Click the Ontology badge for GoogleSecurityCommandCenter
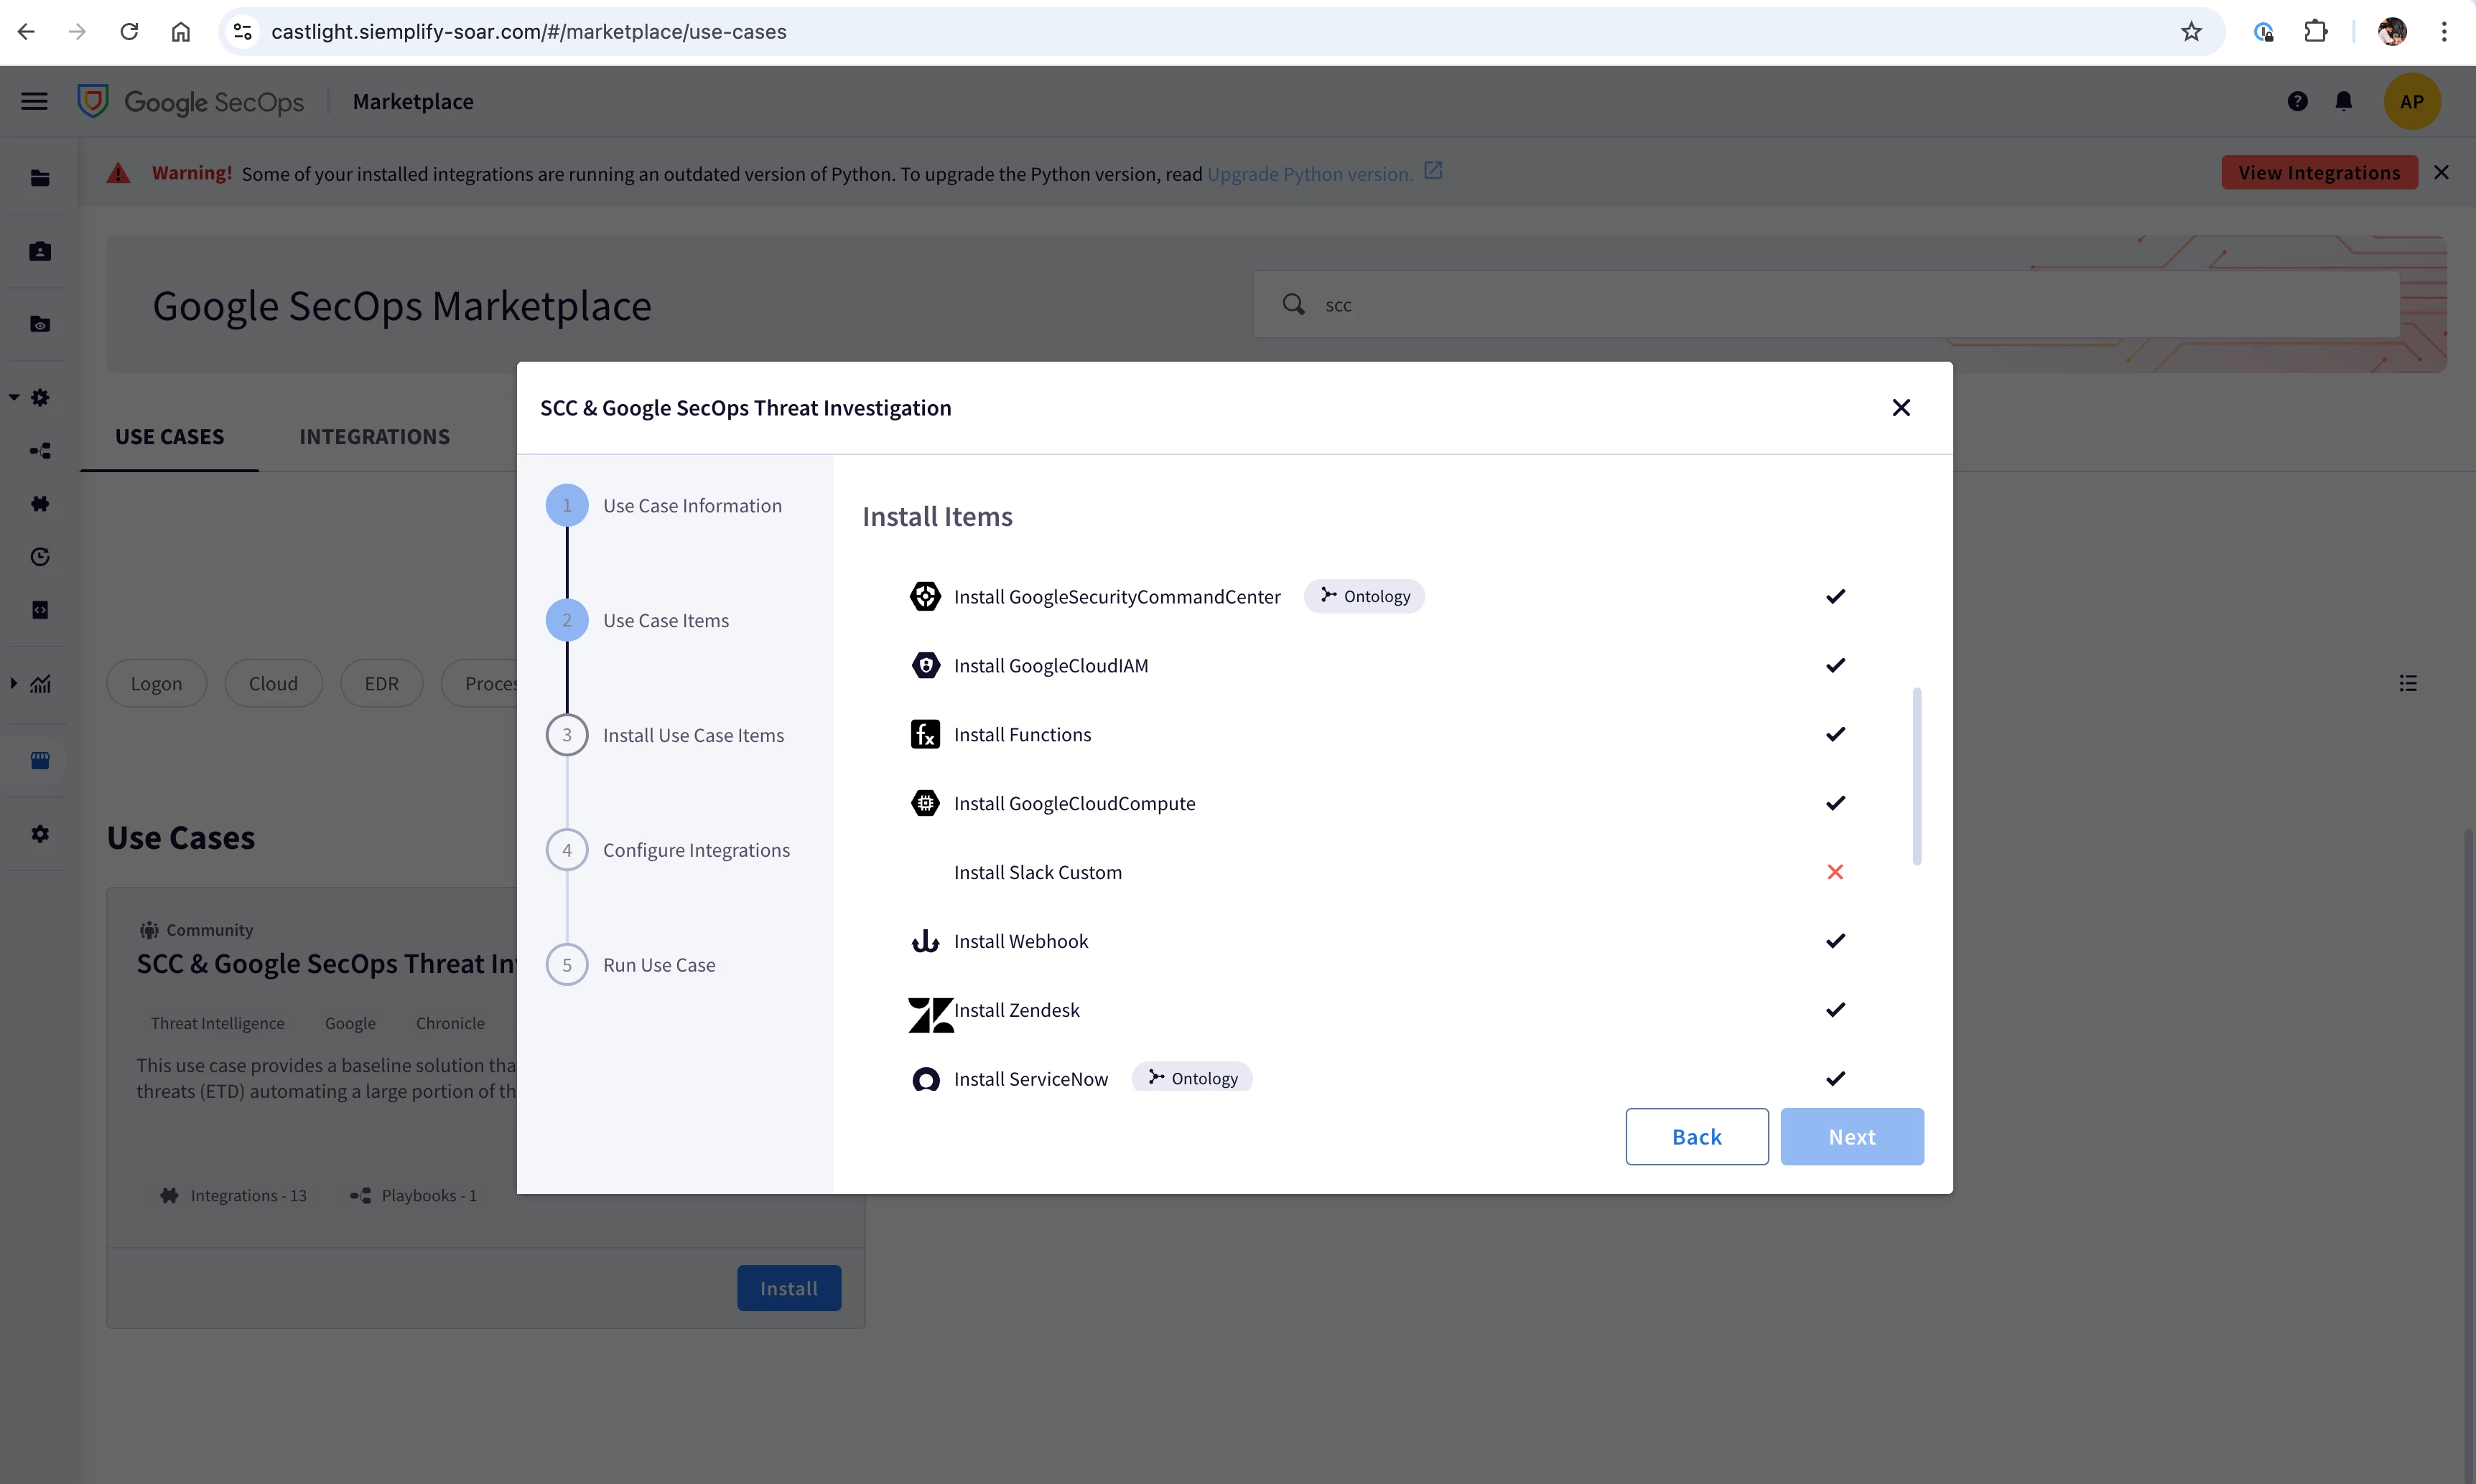The image size is (2476, 1484). click(1364, 596)
